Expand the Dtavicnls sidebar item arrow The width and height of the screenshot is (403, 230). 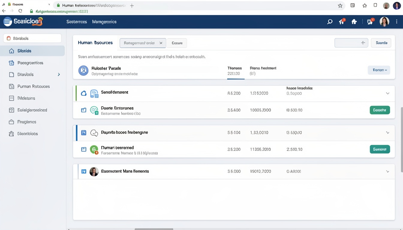(59, 74)
